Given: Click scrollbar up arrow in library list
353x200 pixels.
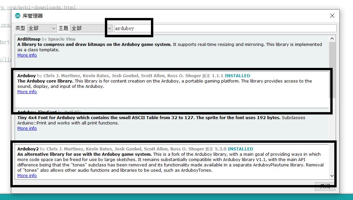Looking at the screenshot, I should (332, 39).
